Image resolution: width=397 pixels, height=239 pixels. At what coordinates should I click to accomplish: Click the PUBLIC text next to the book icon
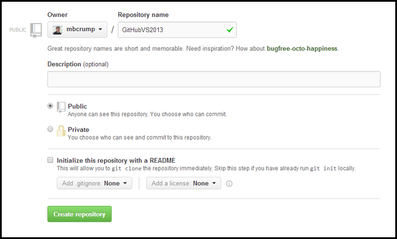(18, 30)
